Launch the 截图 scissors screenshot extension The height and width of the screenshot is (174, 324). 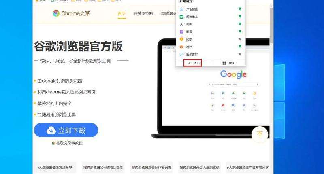tap(181, 24)
